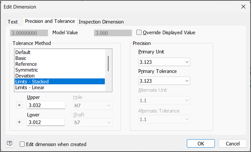Viewport: 251px width, 152px height.
Task: Open the help icon at bottom left
Action: [10, 143]
